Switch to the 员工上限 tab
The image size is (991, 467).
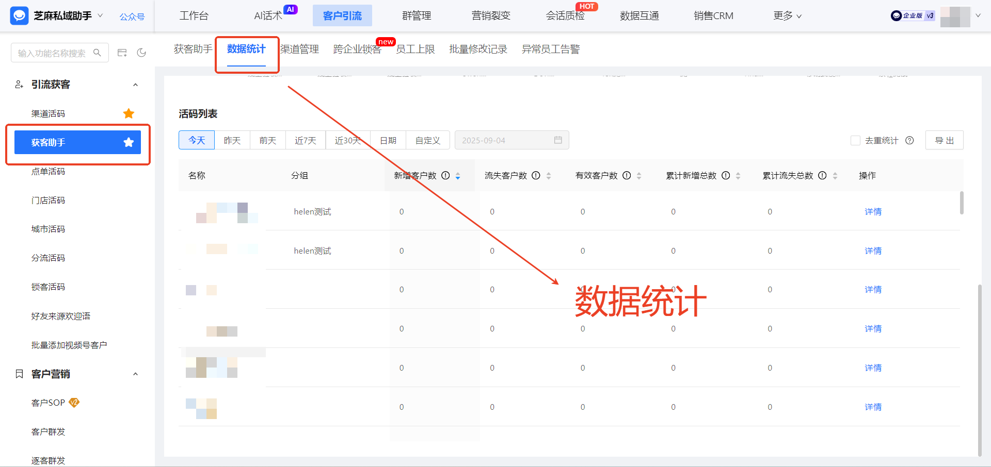click(415, 49)
